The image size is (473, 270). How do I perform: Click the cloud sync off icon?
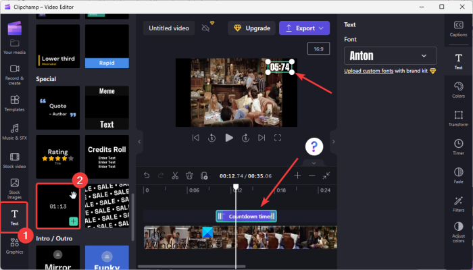pyautogui.click(x=205, y=28)
